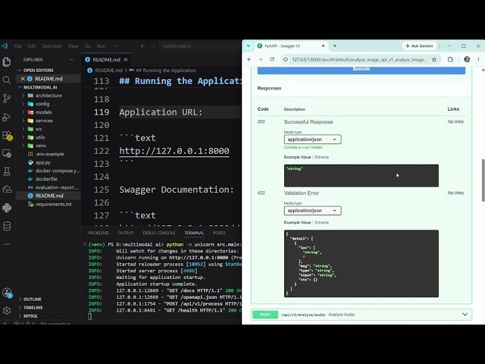Expand the models folder
485x364 pixels.
pyautogui.click(x=44, y=112)
